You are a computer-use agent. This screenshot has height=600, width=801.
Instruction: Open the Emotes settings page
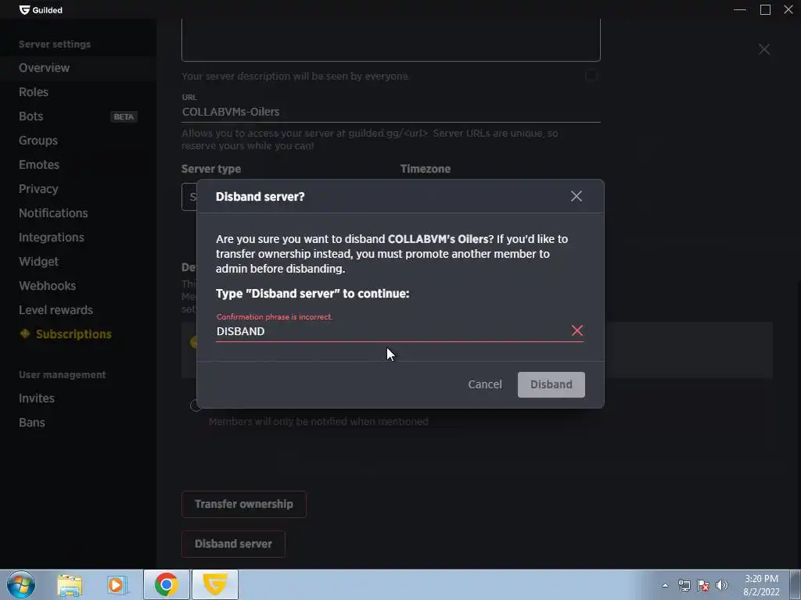pyautogui.click(x=39, y=165)
